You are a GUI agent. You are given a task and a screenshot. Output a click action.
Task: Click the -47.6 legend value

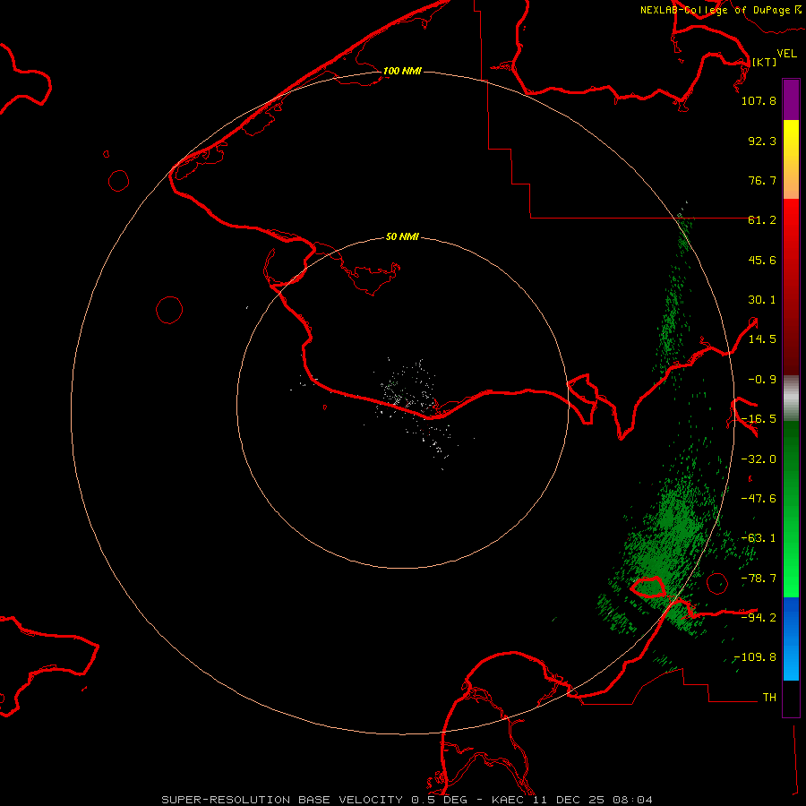pyautogui.click(x=759, y=499)
